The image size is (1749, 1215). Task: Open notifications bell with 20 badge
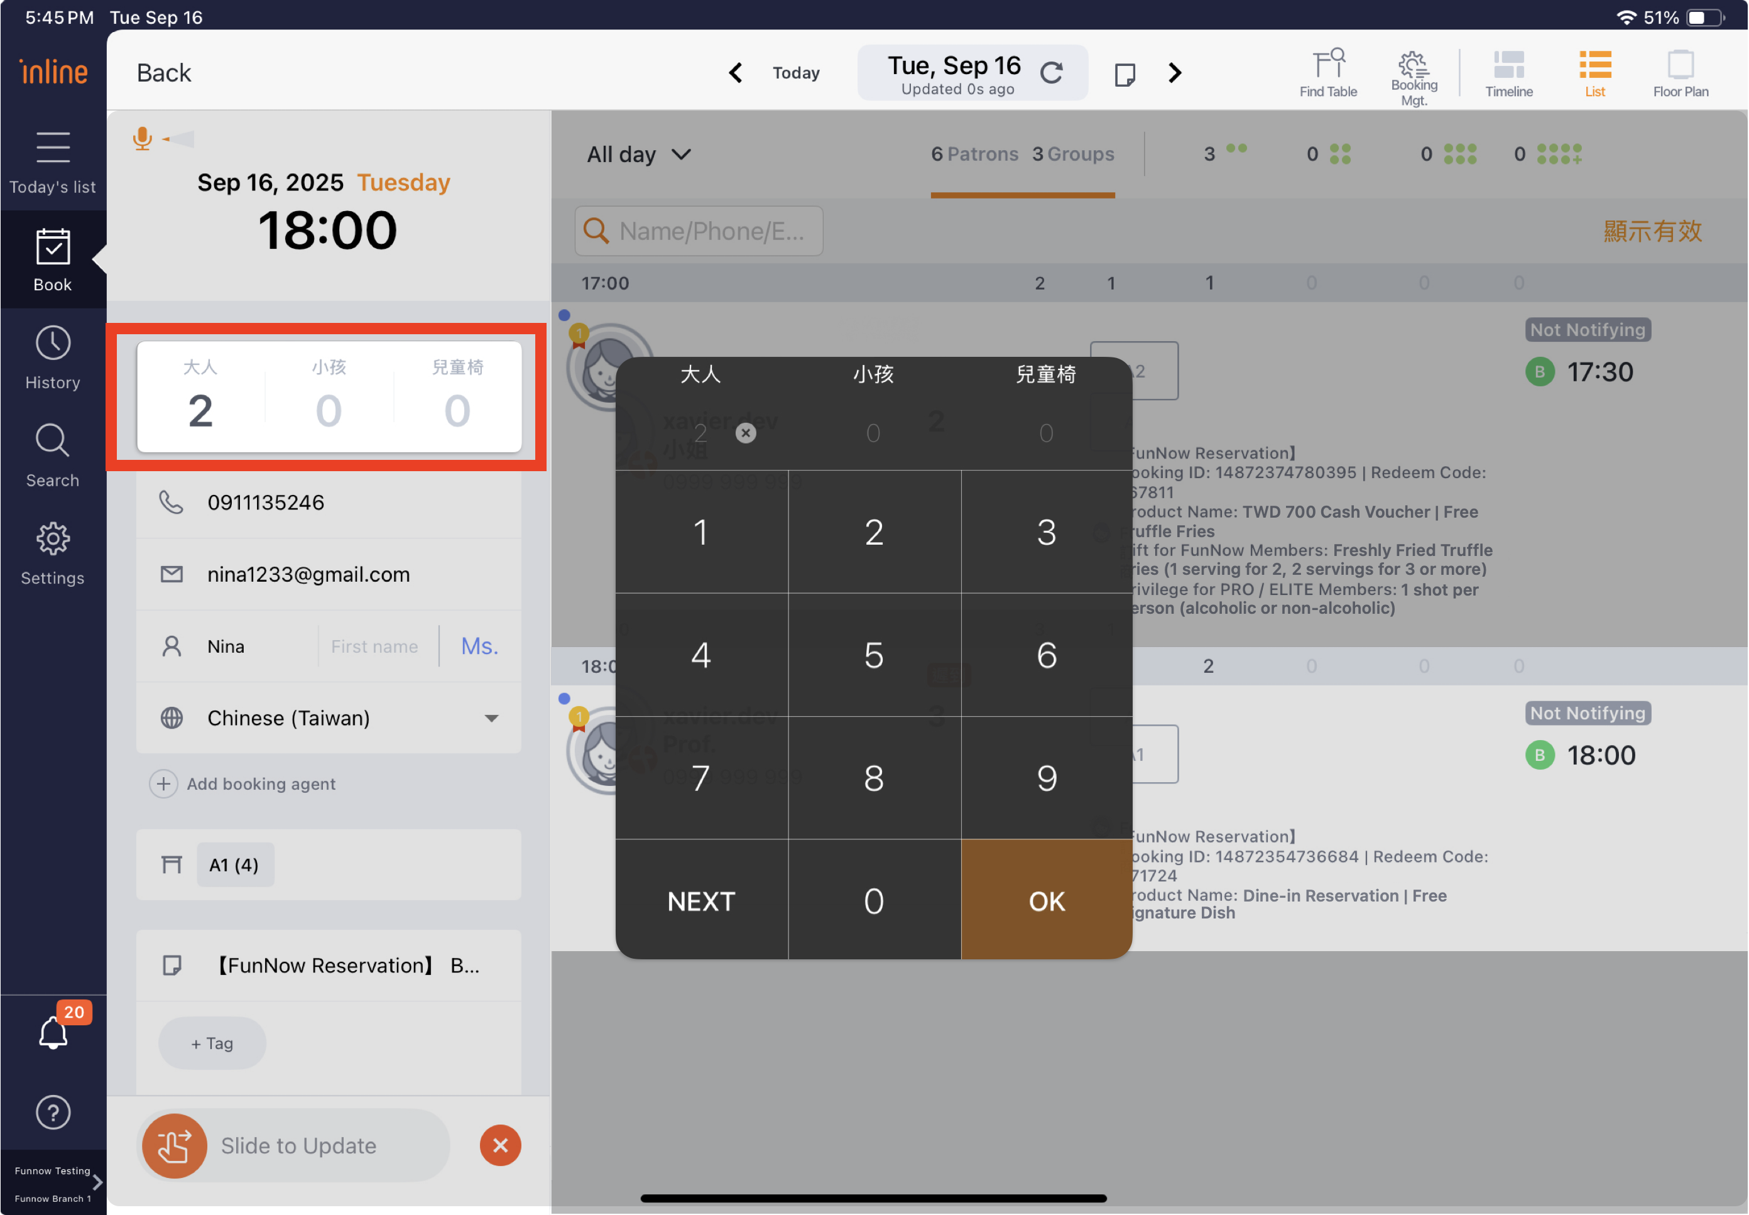point(53,1032)
